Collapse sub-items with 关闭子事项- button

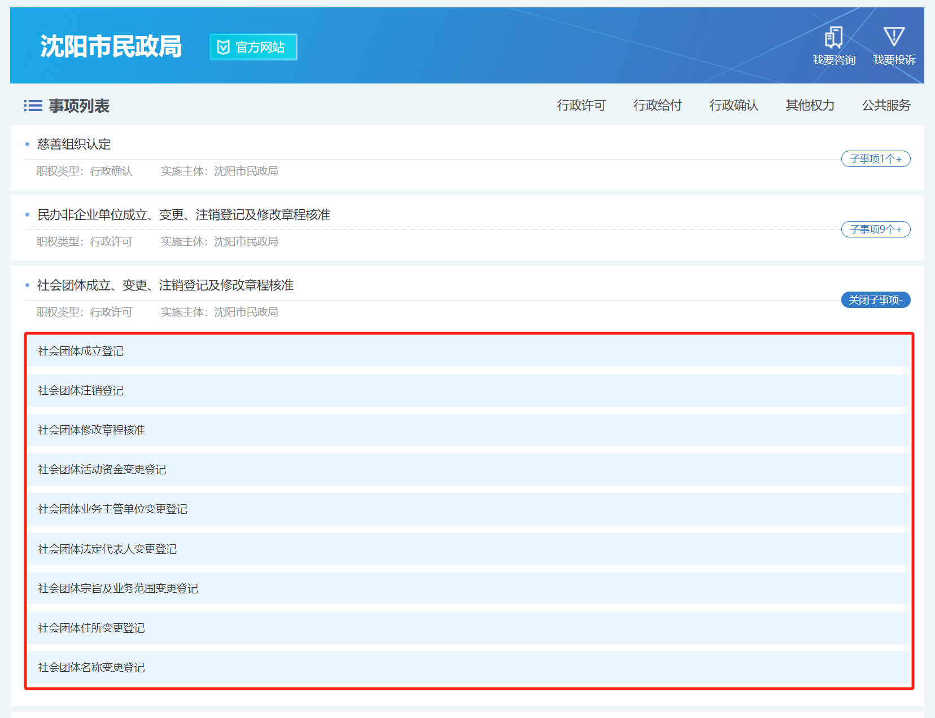(875, 300)
